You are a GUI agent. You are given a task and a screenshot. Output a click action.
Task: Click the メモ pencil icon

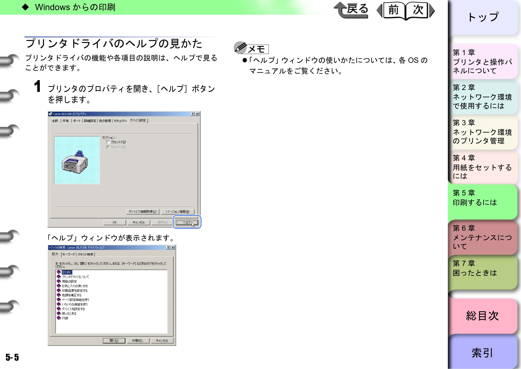pos(240,47)
